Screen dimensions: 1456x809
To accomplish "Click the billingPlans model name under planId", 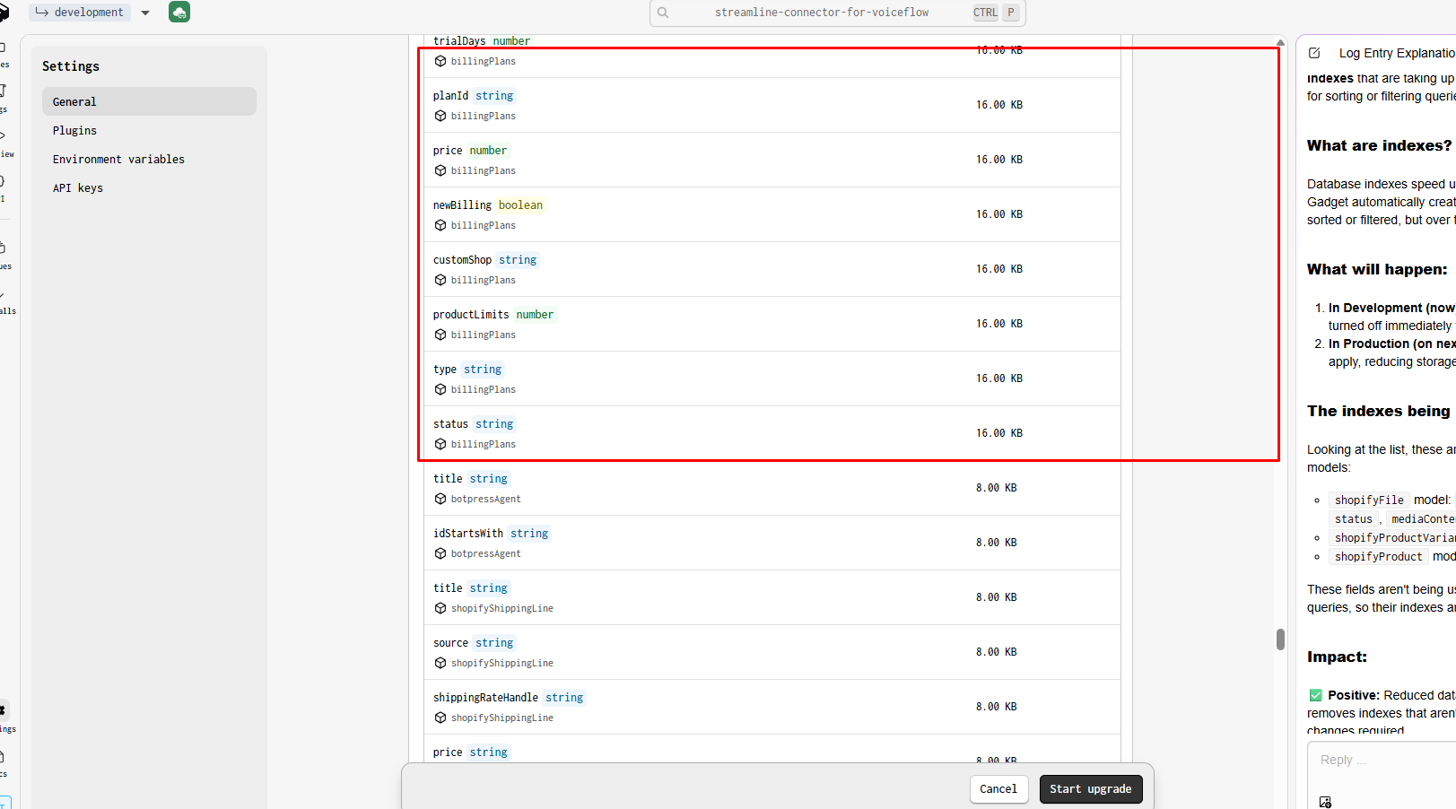I will tap(484, 116).
